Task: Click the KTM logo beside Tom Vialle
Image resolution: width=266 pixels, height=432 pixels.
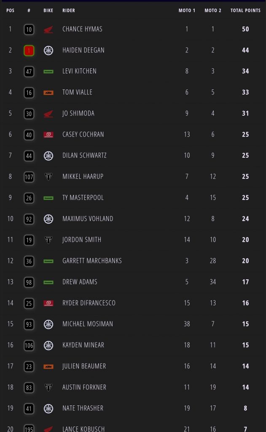Action: coord(48,92)
